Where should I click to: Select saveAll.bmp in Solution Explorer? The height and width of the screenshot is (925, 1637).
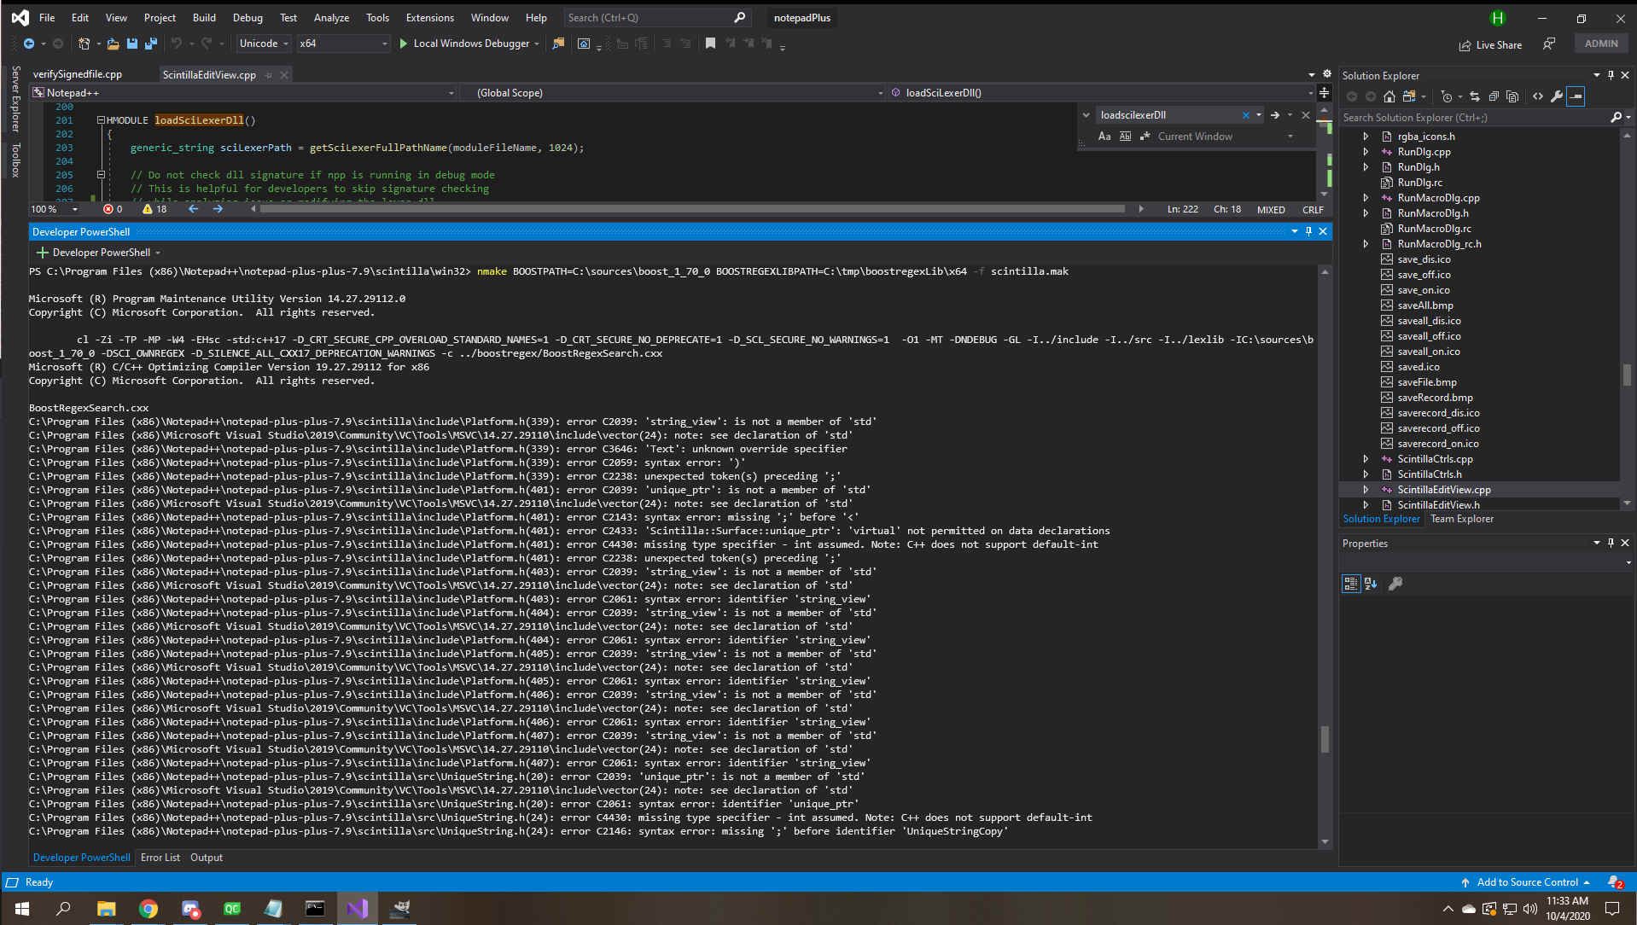tap(1424, 305)
